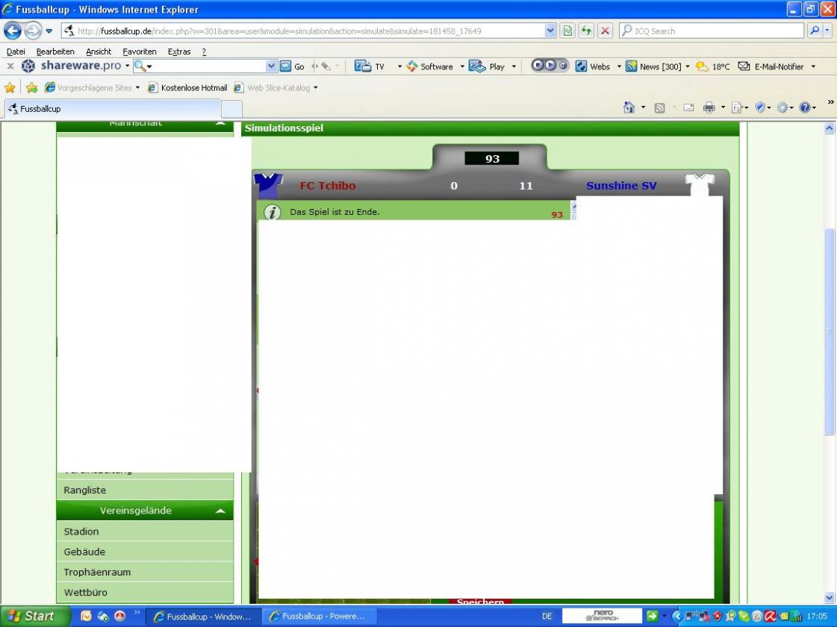Click the Home icon in command bar
Screen dimensions: 837x627
click(x=629, y=108)
